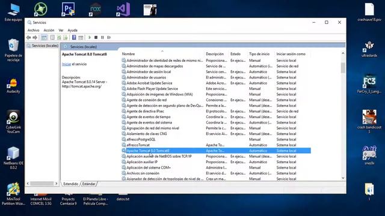Select Agente de eventos del sistema service
This screenshot has width=385, height=216.
click(x=216, y=122)
